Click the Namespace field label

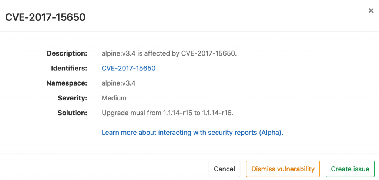point(67,83)
